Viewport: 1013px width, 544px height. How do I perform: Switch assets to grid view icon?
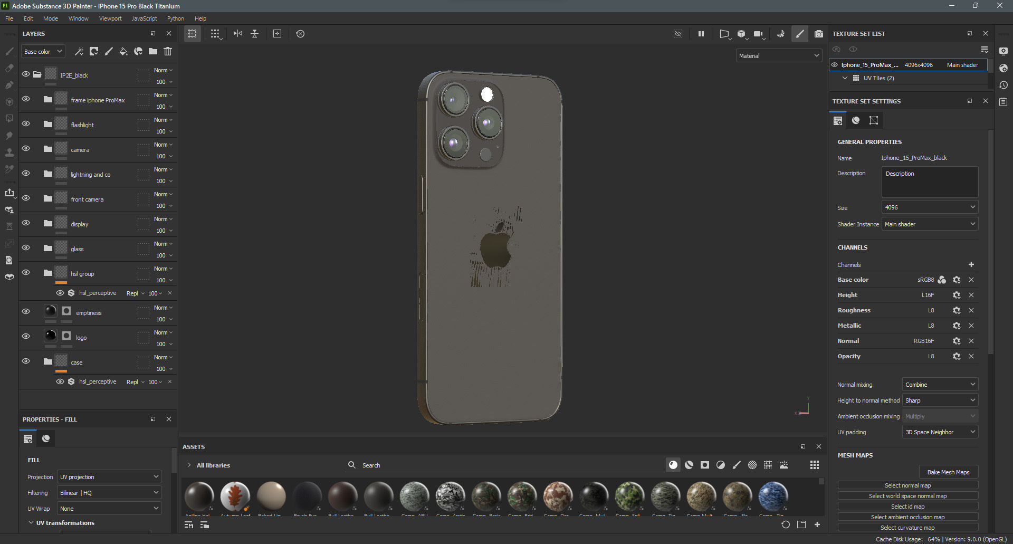[x=815, y=465]
